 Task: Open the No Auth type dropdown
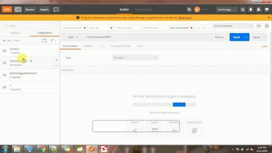(x=135, y=58)
